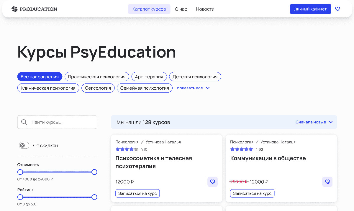This screenshot has width=354, height=211.
Task: Select Сексология filter chip
Action: [x=98, y=88]
